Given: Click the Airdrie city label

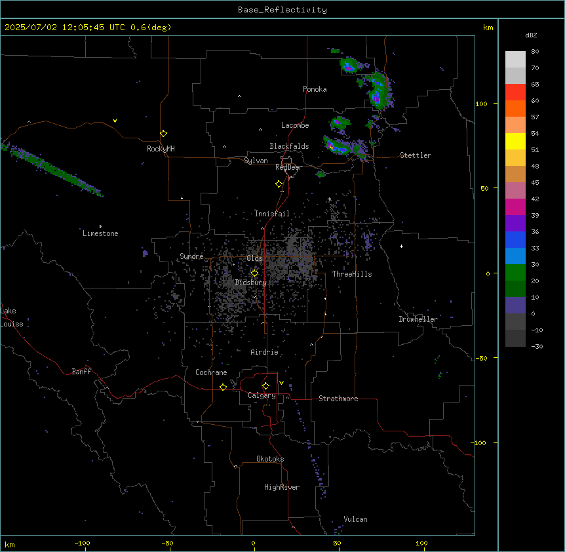Looking at the screenshot, I should (264, 352).
